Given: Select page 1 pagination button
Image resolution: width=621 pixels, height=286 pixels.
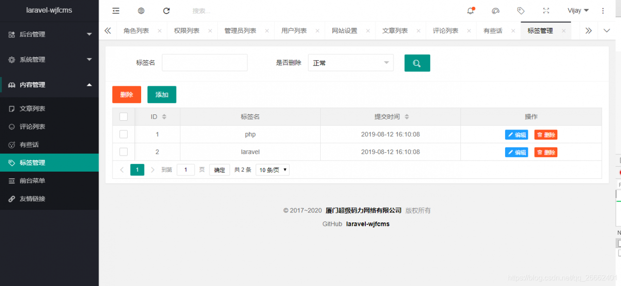Looking at the screenshot, I should tap(137, 170).
